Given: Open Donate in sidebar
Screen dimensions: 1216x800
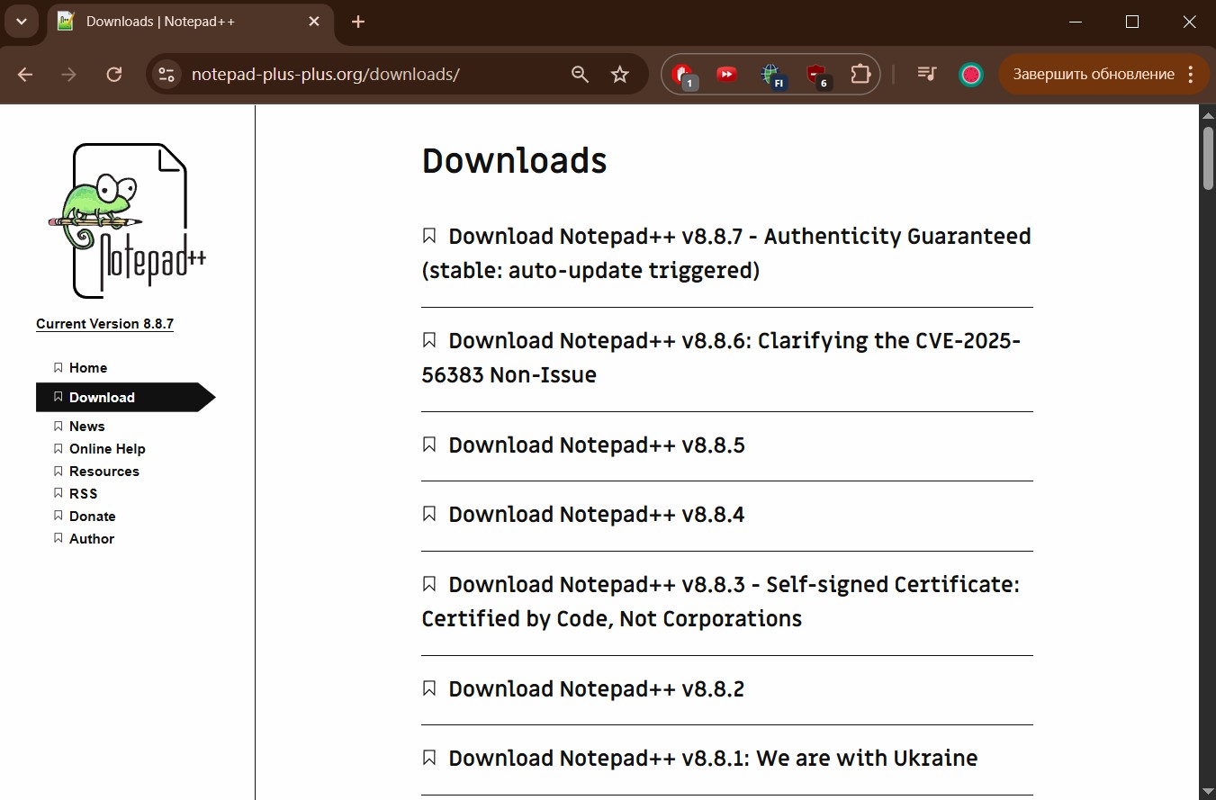Looking at the screenshot, I should coord(93,516).
